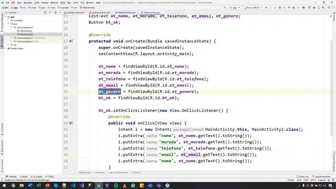Click the WhatsApp icon in the taskbar
Image resolution: width=336 pixels, height=189 pixels.
pyautogui.click(x=133, y=185)
